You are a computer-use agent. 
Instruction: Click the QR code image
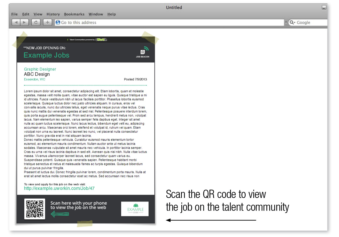35,209
